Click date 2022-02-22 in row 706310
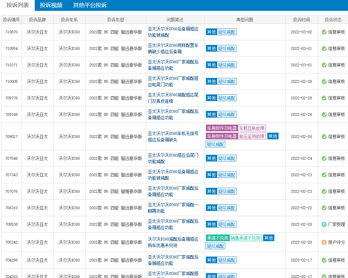The image size is (348, 278). 301,208
